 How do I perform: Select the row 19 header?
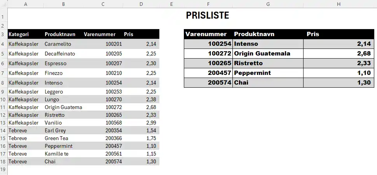click(3, 169)
